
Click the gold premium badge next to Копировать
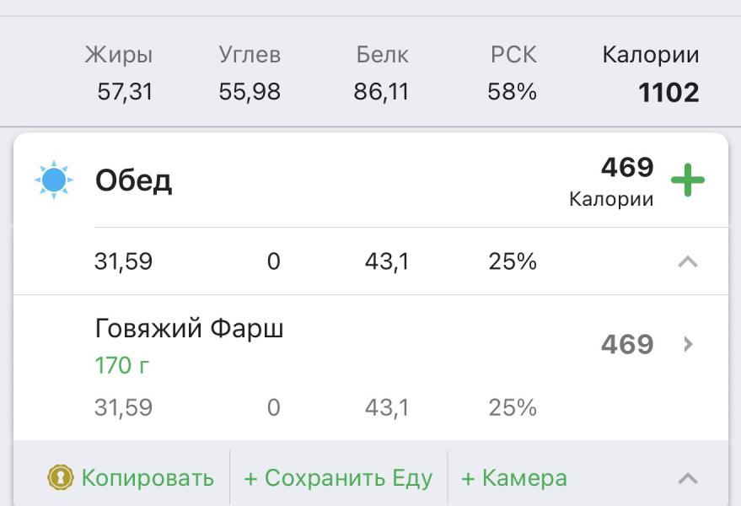[60, 478]
